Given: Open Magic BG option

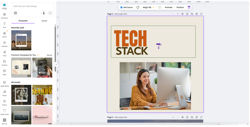Looking at the screenshot, I should [x=149, y=7].
